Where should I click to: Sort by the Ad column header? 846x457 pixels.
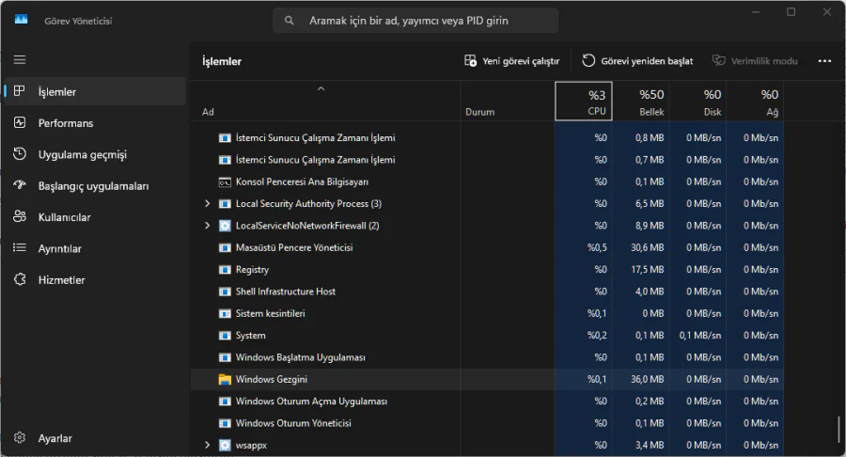coord(326,101)
